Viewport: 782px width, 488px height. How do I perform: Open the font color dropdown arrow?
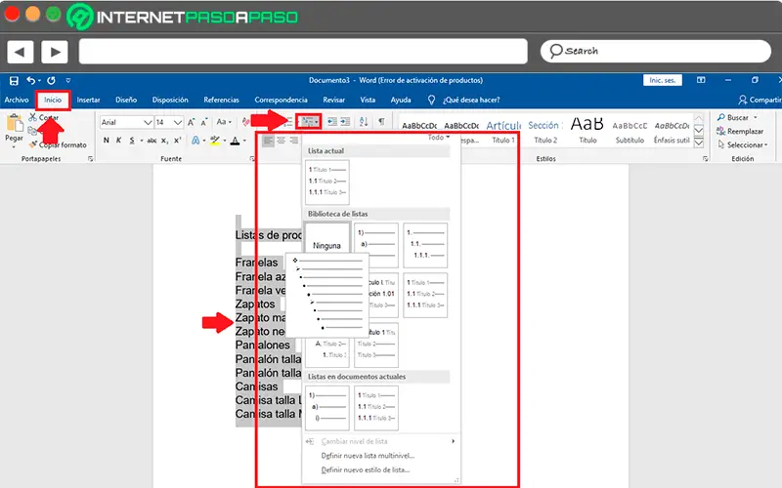244,141
